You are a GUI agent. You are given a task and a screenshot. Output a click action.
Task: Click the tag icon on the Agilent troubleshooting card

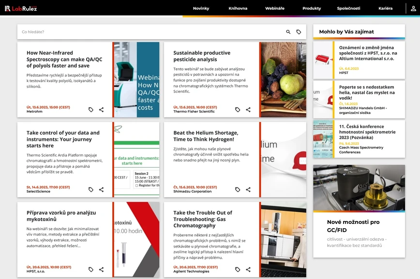pyautogui.click(x=237, y=269)
